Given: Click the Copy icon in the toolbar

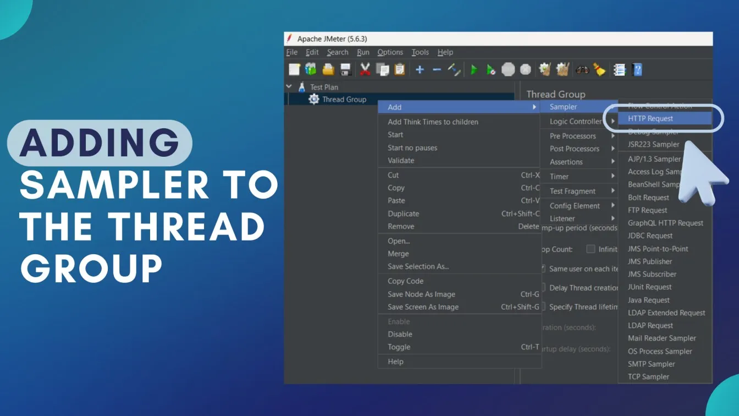Looking at the screenshot, I should click(383, 69).
